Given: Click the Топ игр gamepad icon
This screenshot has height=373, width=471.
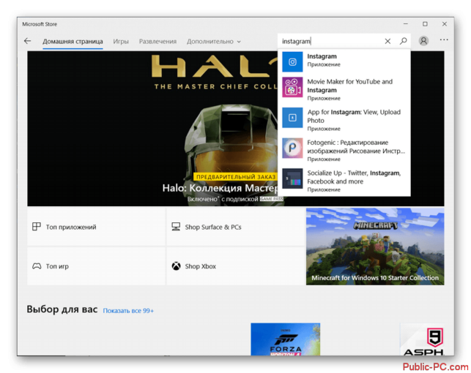Looking at the screenshot, I should click(x=37, y=266).
